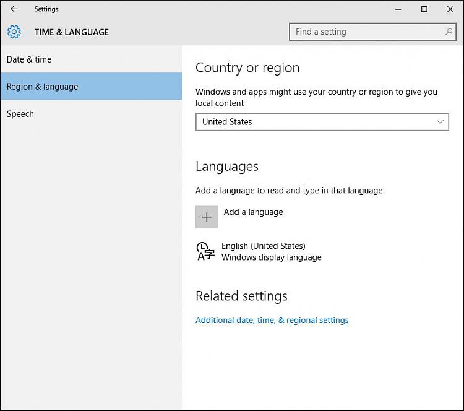Focus the 'Find a setting' search field
The image size is (464, 411).
[x=365, y=32]
